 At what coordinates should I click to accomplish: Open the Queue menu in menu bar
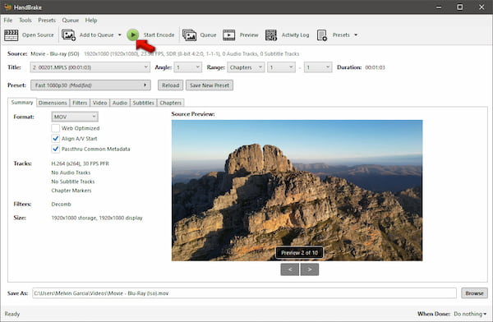tap(71, 20)
